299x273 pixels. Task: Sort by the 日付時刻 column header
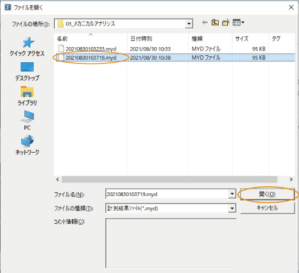click(158, 38)
